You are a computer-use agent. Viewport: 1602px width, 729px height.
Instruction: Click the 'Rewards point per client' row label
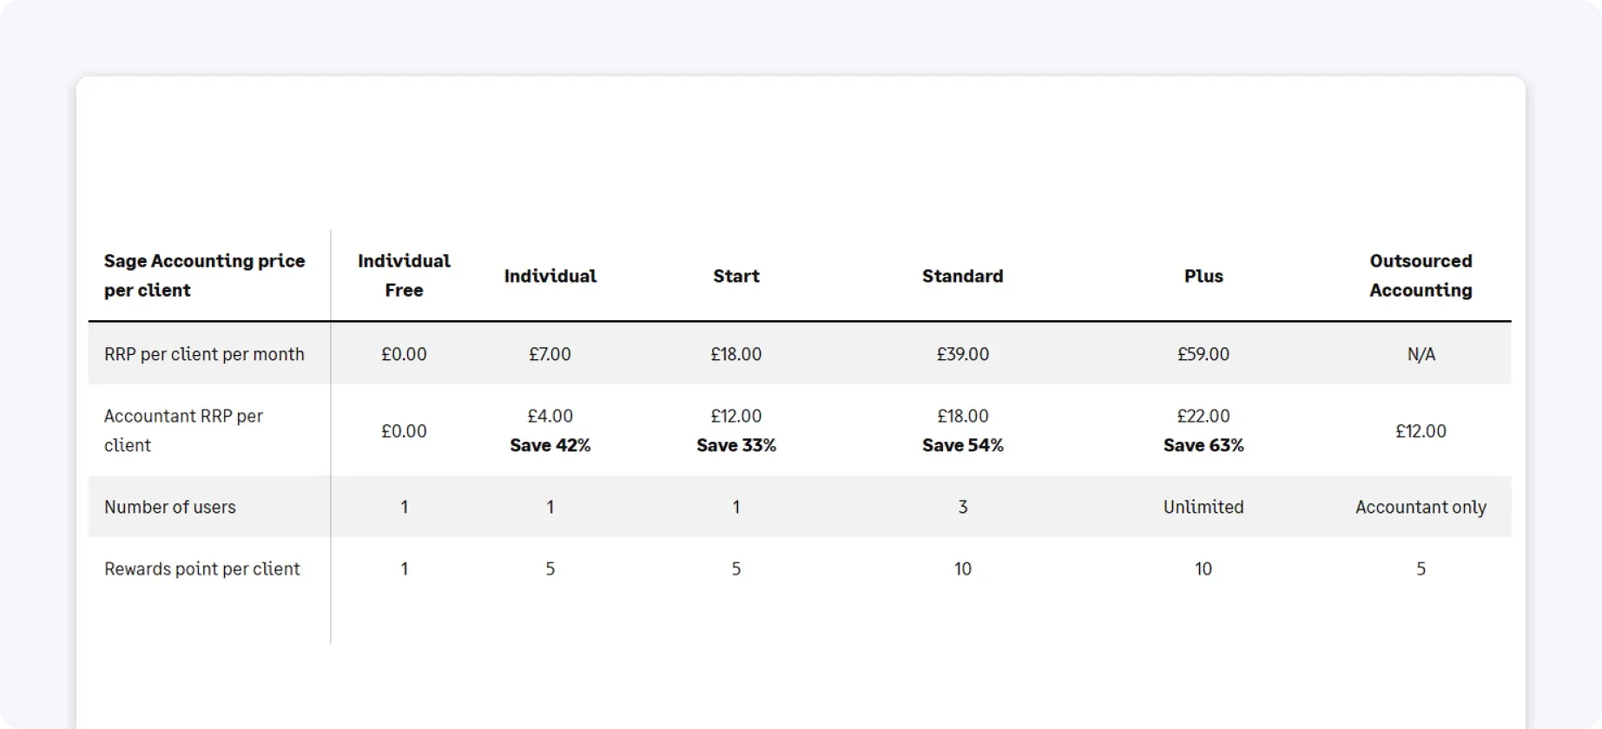pyautogui.click(x=202, y=568)
